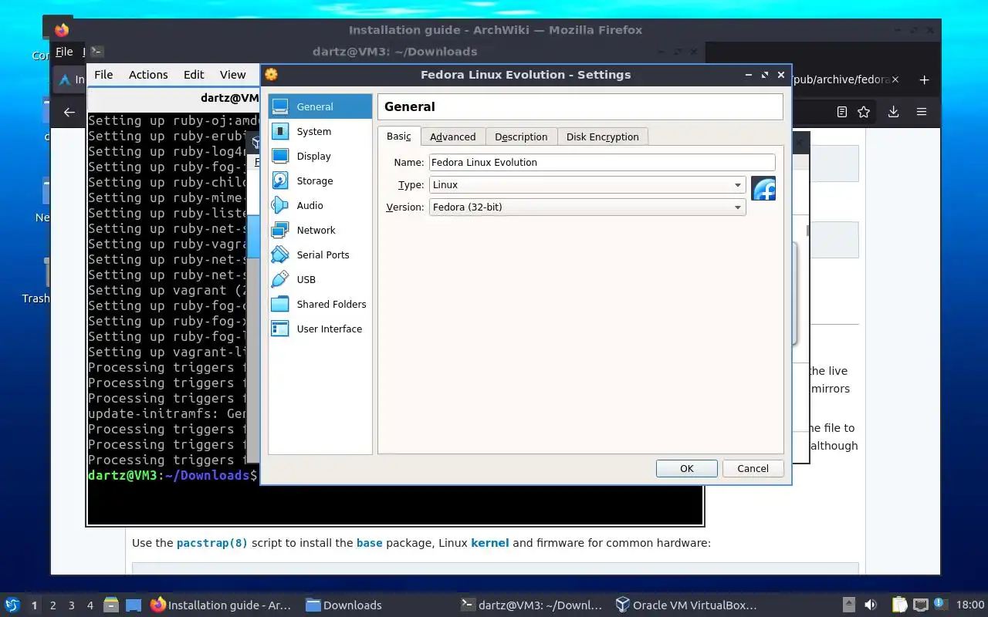
Task: Switch to workspace 3 in pager
Action: (x=72, y=605)
